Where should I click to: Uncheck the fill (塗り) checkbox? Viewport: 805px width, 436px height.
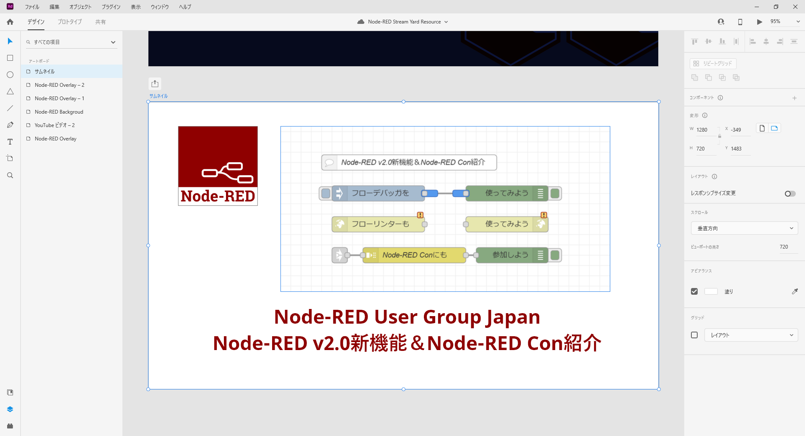pos(694,291)
